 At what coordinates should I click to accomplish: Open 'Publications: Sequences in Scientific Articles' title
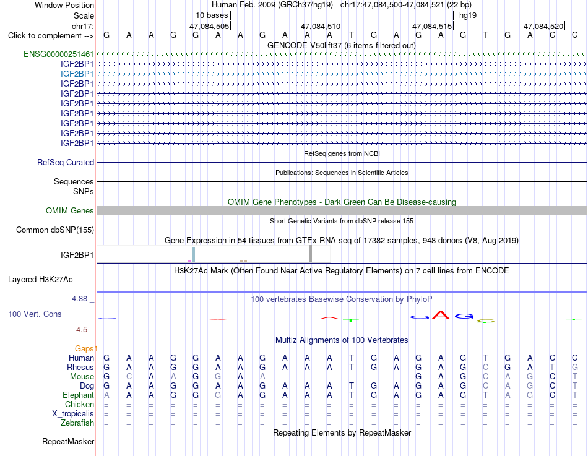[x=342, y=173]
